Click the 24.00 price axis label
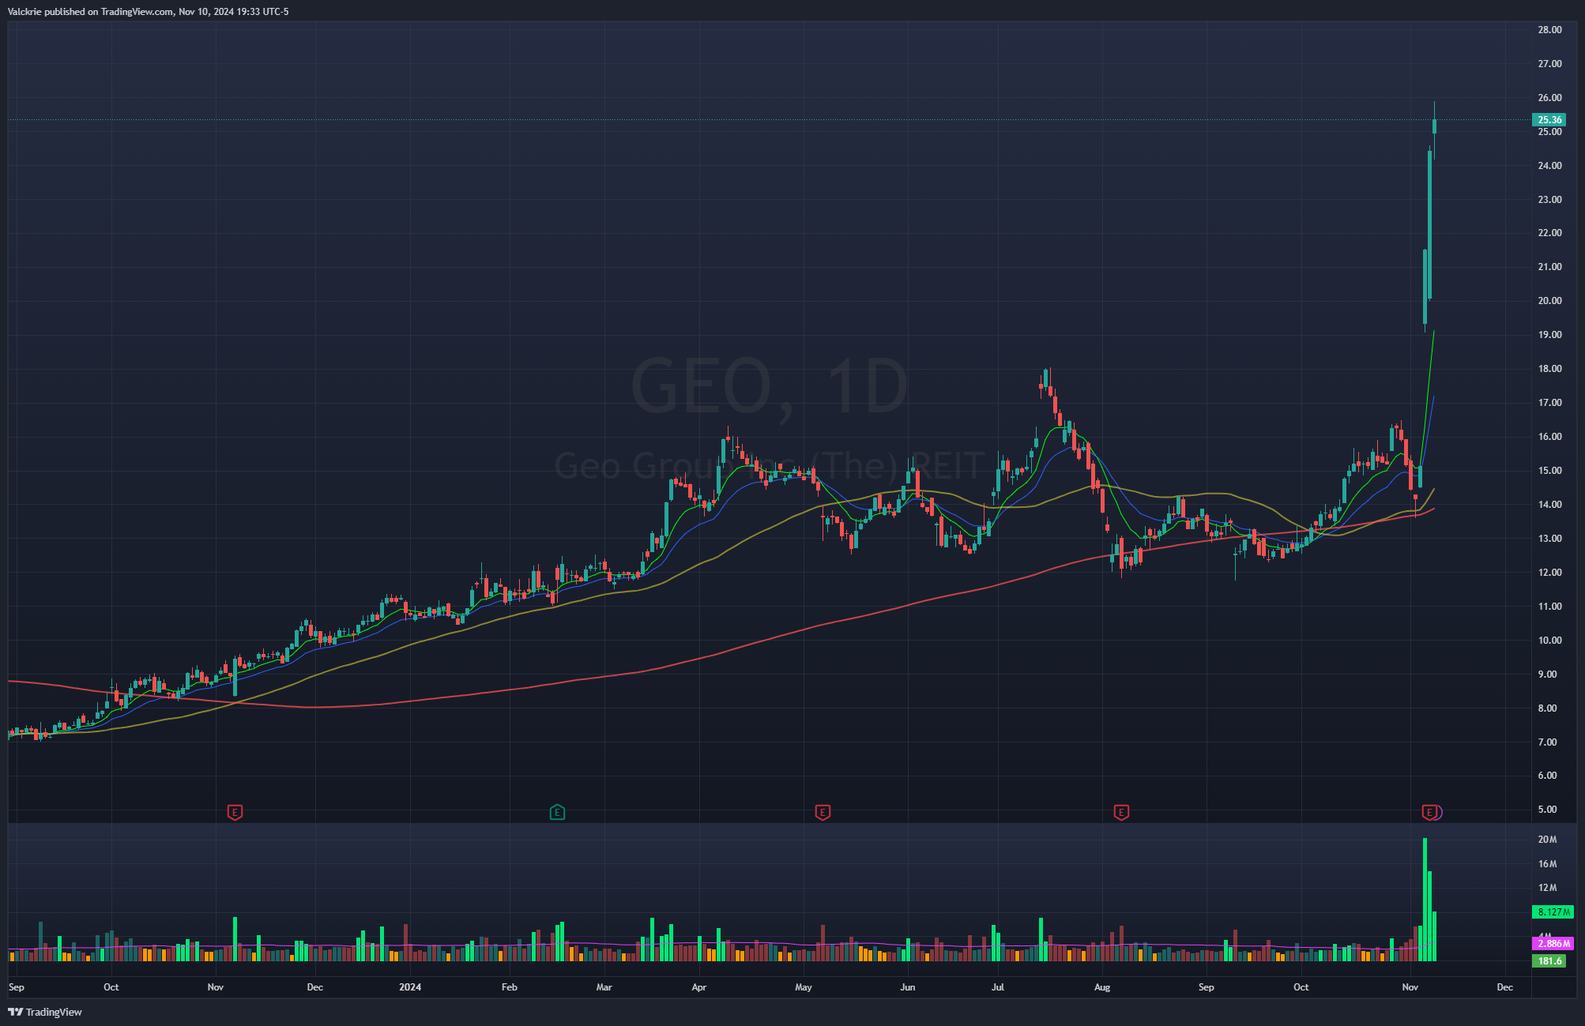The width and height of the screenshot is (1585, 1026). click(1549, 166)
